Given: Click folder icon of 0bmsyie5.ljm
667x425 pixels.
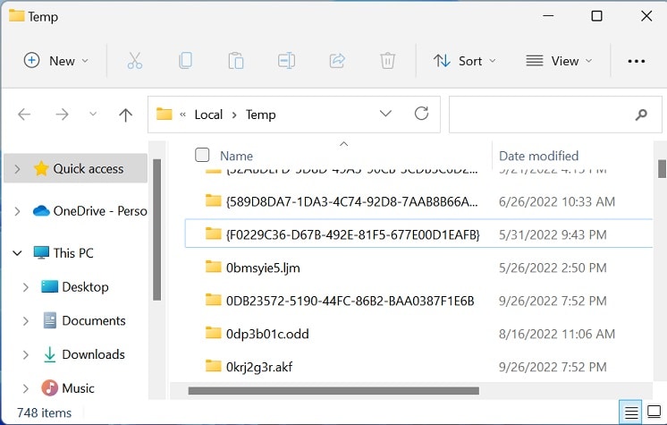Looking at the screenshot, I should (213, 267).
